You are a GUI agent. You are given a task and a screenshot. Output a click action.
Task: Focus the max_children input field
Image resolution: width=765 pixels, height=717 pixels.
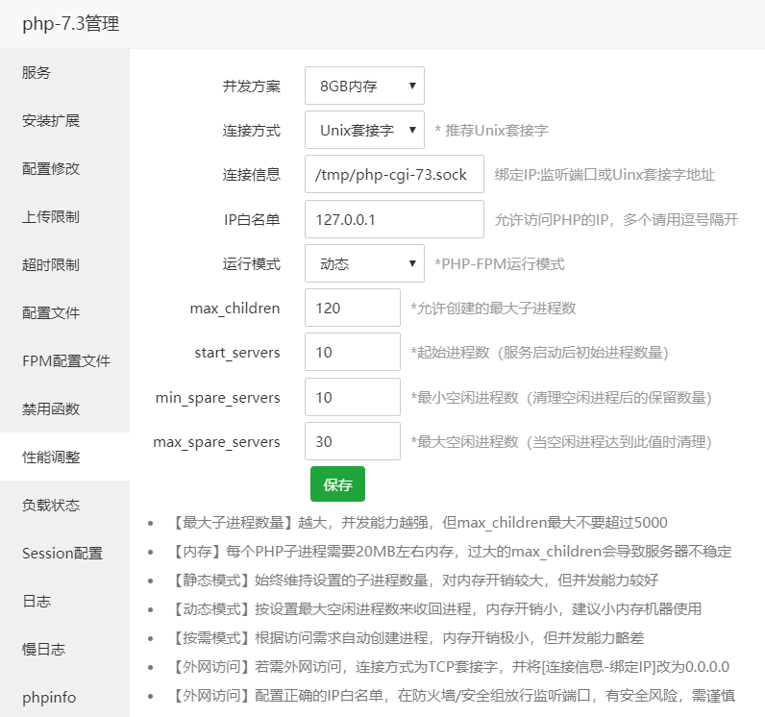click(352, 308)
